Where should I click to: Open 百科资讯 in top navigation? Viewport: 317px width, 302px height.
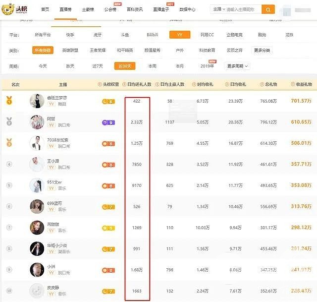pos(135,9)
